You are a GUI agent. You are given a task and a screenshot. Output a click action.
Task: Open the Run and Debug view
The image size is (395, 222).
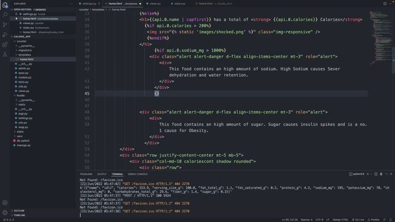tap(5, 35)
